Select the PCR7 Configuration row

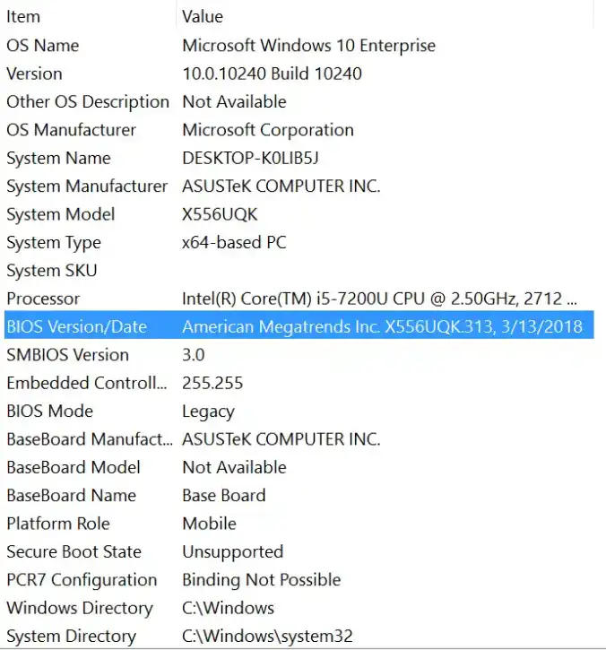[x=82, y=580]
